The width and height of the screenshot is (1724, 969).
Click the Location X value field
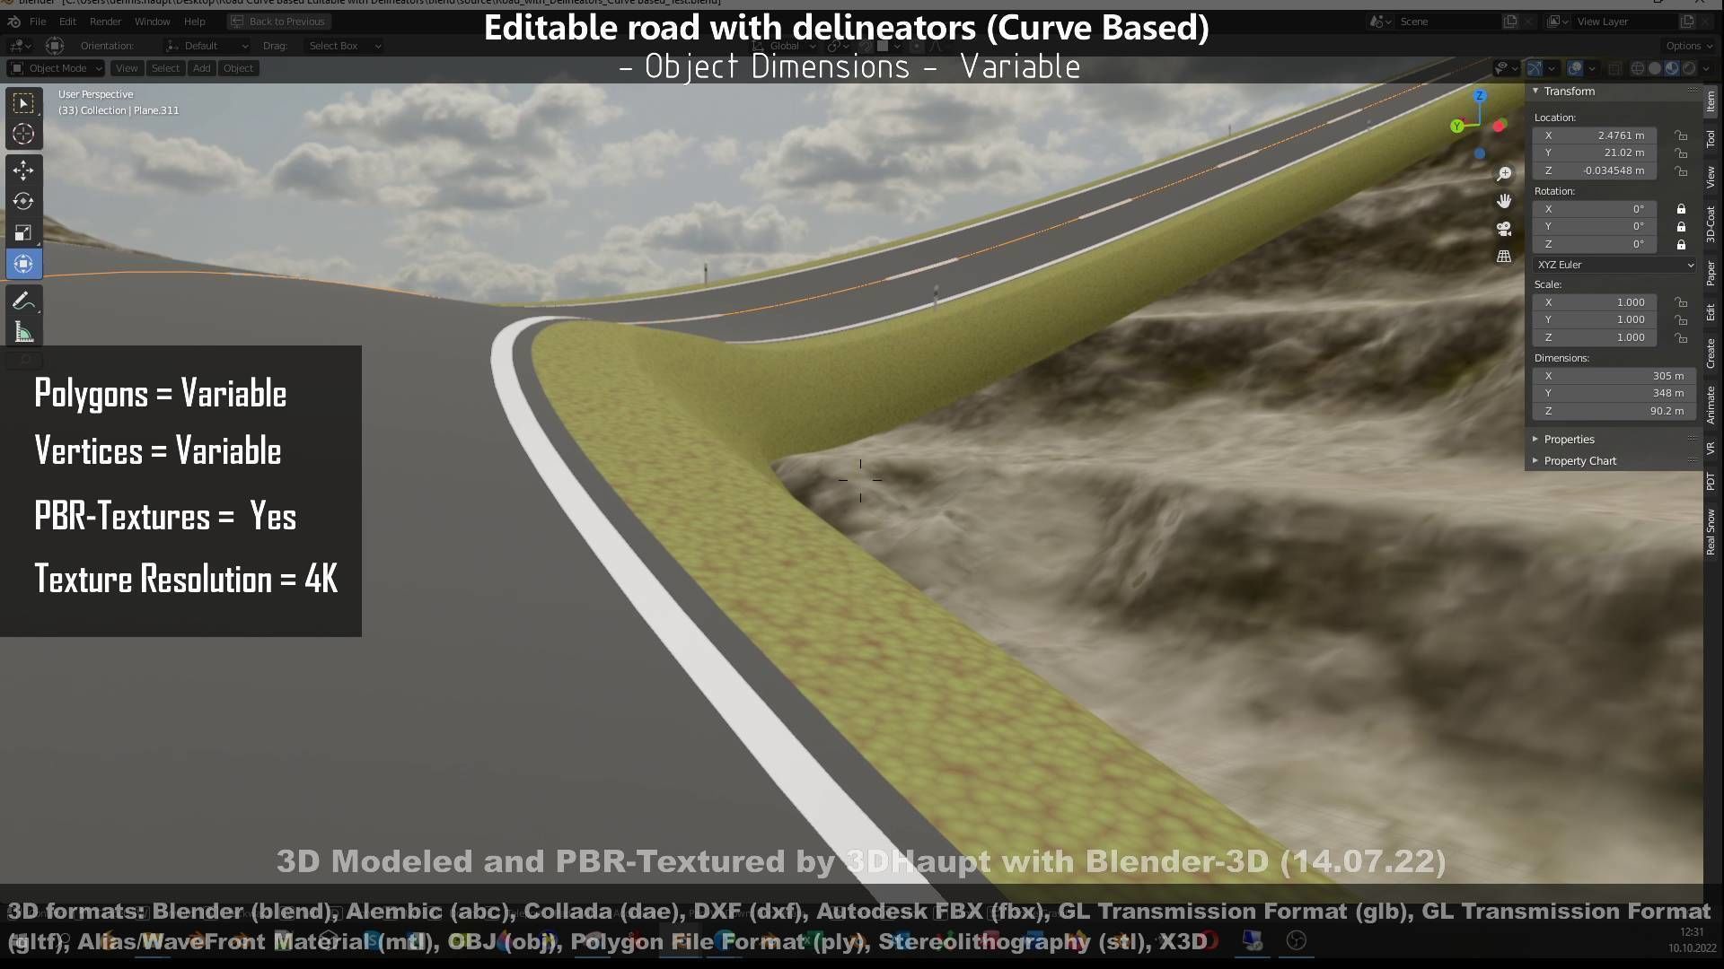(x=1595, y=135)
